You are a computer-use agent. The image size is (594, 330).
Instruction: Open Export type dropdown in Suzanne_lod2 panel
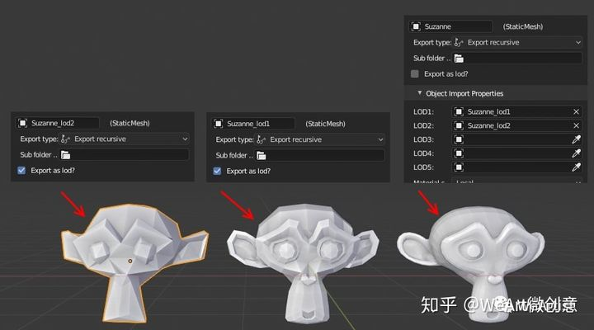(x=125, y=139)
